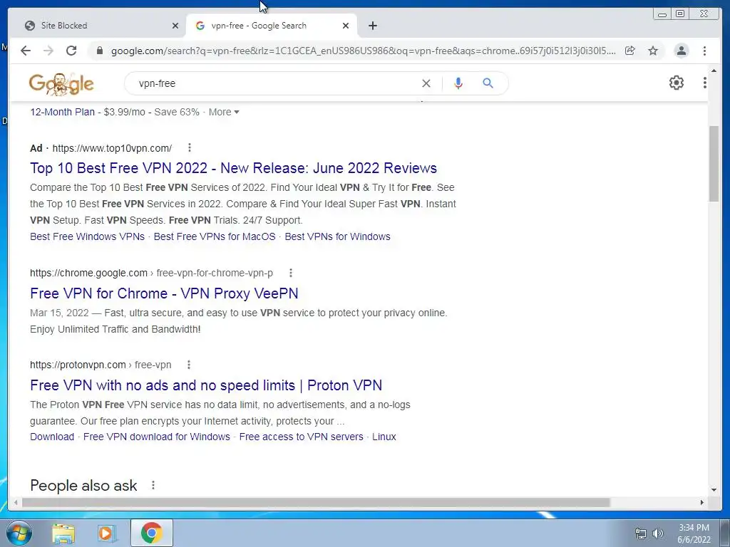Click the horizontal scrollbar right arrow
This screenshot has height=547, width=730.
tap(702, 503)
